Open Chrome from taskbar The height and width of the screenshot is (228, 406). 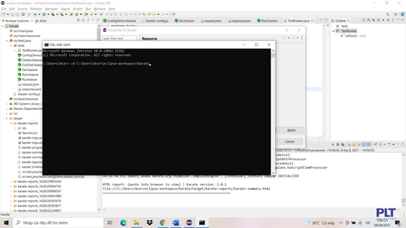pyautogui.click(x=162, y=222)
